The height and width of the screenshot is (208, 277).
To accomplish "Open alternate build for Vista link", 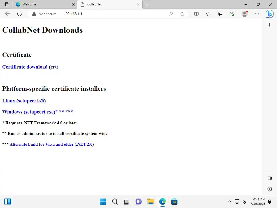I will (52, 144).
